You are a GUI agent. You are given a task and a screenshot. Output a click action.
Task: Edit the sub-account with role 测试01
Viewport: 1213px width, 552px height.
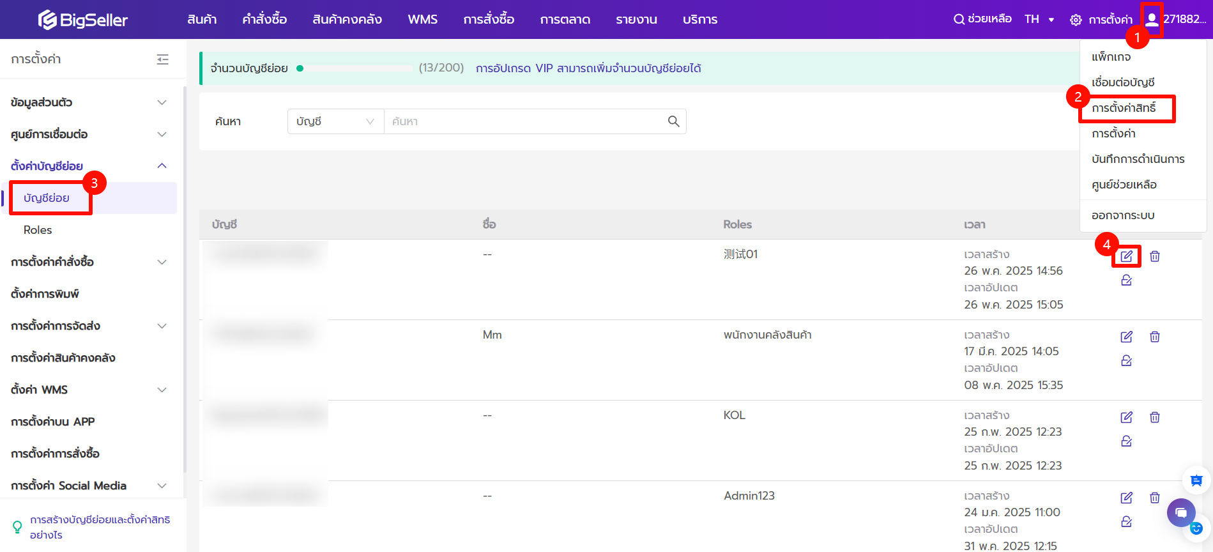[x=1127, y=256]
